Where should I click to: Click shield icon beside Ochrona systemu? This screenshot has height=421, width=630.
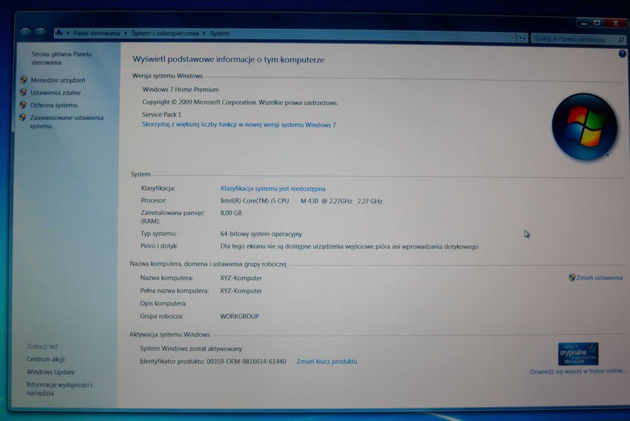pyautogui.click(x=23, y=105)
